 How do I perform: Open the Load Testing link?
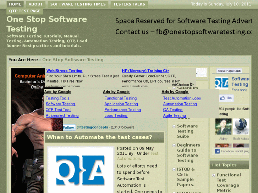pyautogui.click(x=116, y=115)
